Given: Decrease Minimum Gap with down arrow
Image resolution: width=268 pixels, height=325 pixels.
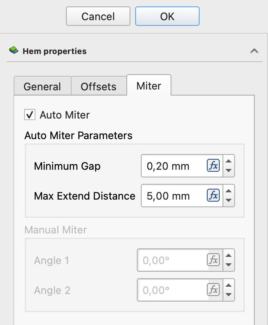Looking at the screenshot, I should pyautogui.click(x=229, y=171).
